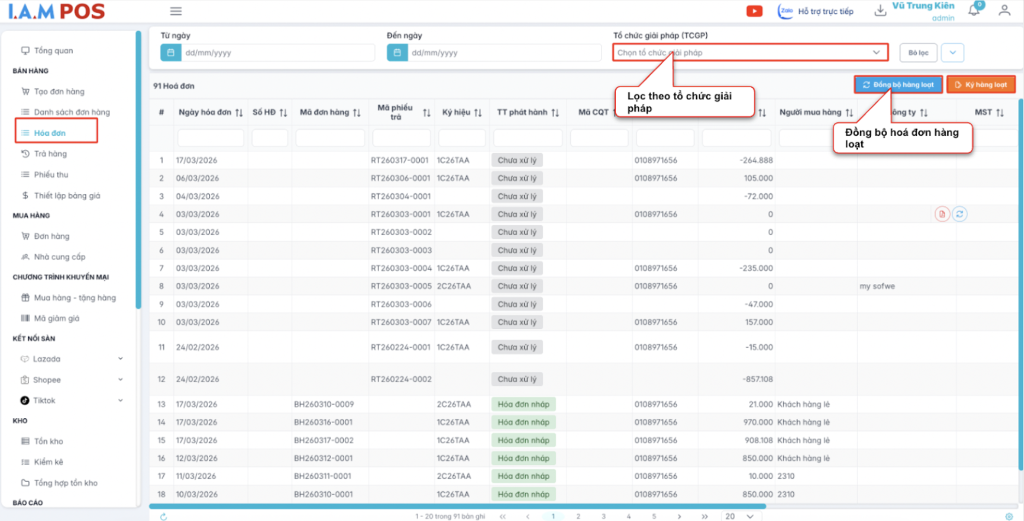The image size is (1024, 521).
Task: Open the user profile icon
Action: [1004, 11]
